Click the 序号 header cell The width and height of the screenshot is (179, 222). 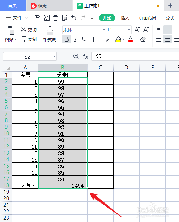coord(25,74)
